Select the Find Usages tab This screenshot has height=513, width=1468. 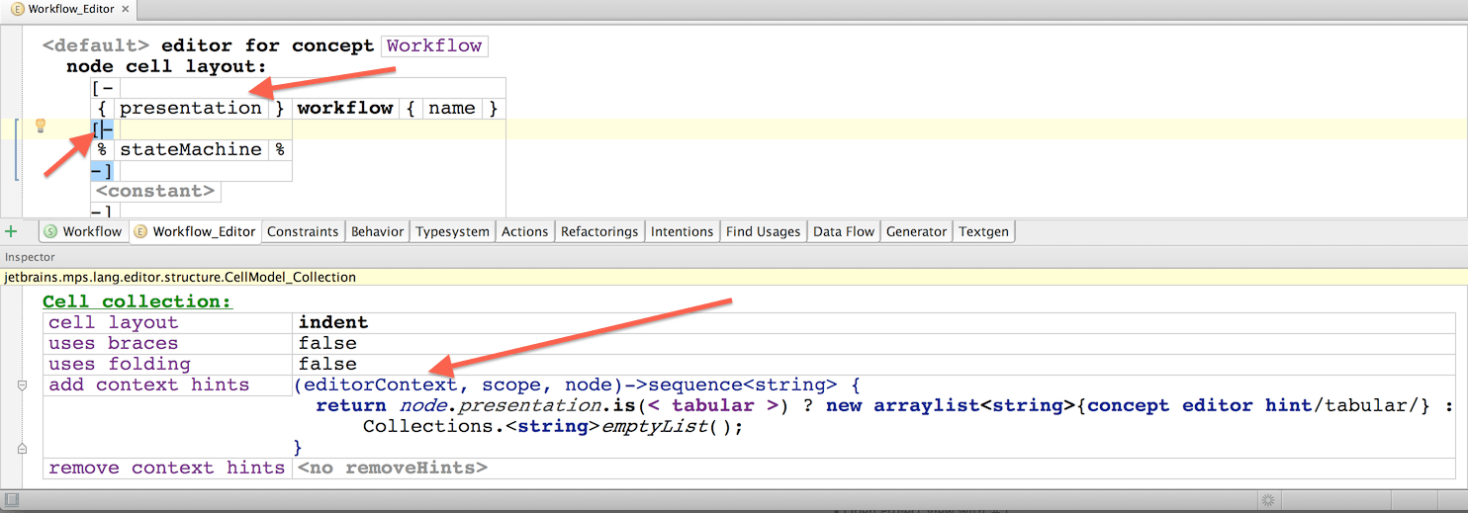click(763, 231)
